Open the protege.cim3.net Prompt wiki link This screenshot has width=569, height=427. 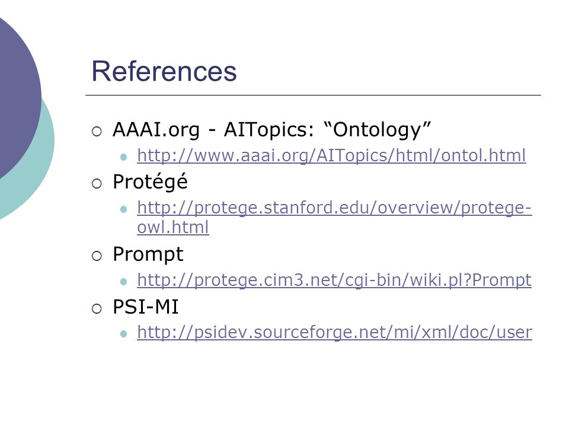point(334,280)
